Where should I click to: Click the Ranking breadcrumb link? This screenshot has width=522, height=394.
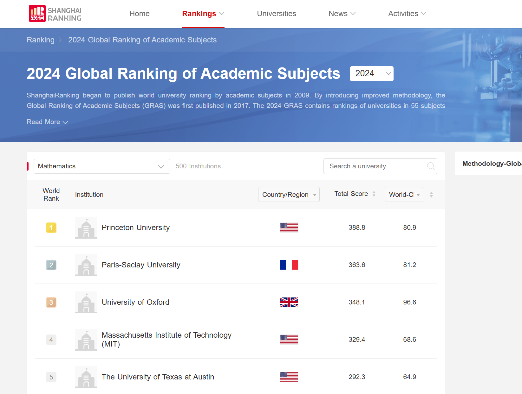(x=41, y=40)
